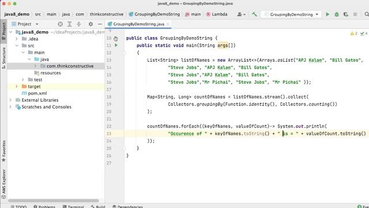The height and width of the screenshot is (208, 369).
Task: Click java8_demo breadcrumb in navigation bar
Action: (17, 14)
